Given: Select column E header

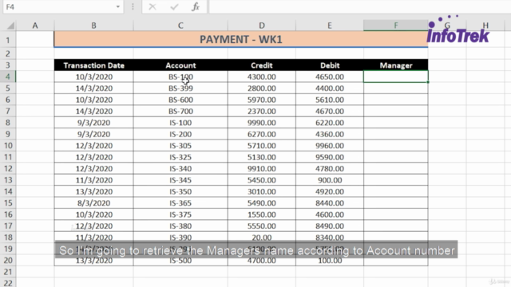Looking at the screenshot, I should [x=330, y=26].
